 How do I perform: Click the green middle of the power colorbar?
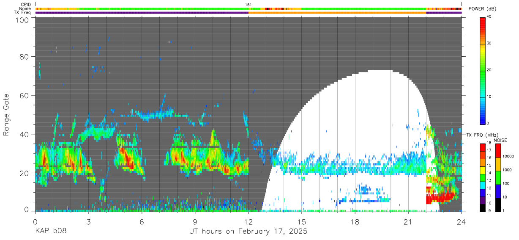click(x=483, y=70)
